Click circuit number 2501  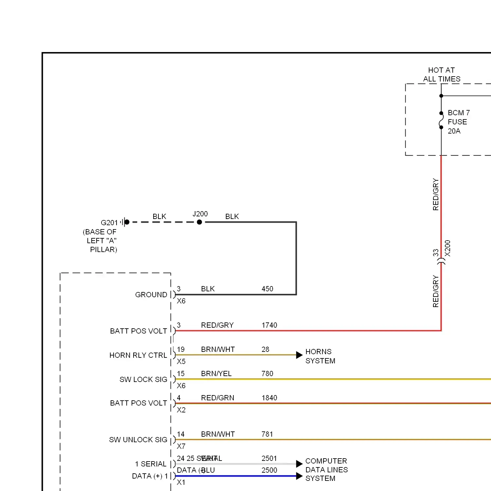pos(269,458)
